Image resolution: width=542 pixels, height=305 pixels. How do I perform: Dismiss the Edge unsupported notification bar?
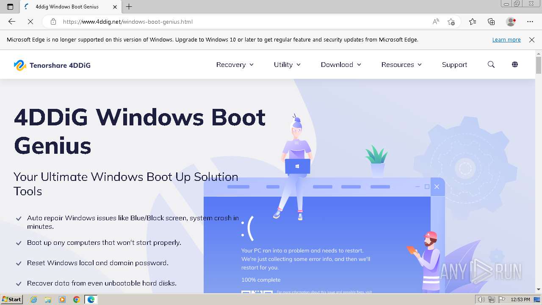point(532,39)
